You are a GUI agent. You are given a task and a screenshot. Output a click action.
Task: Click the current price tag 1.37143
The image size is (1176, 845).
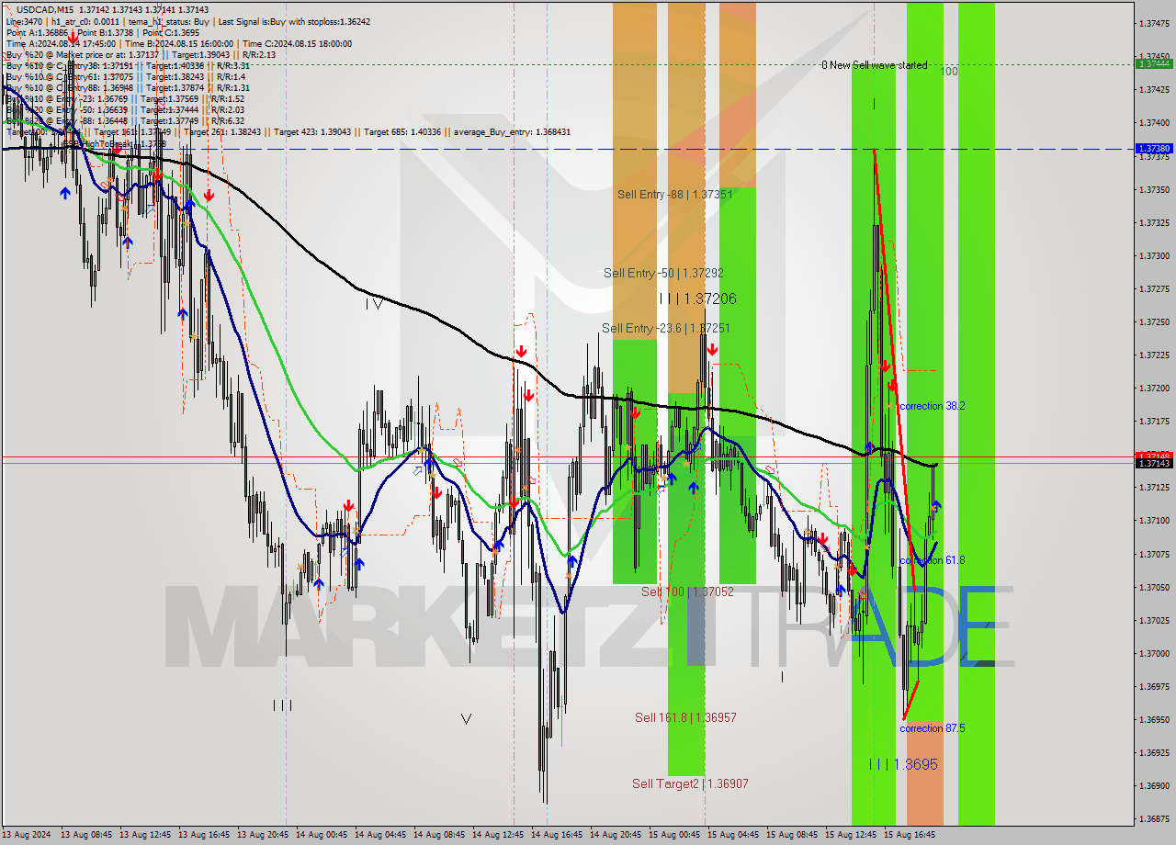1154,463
